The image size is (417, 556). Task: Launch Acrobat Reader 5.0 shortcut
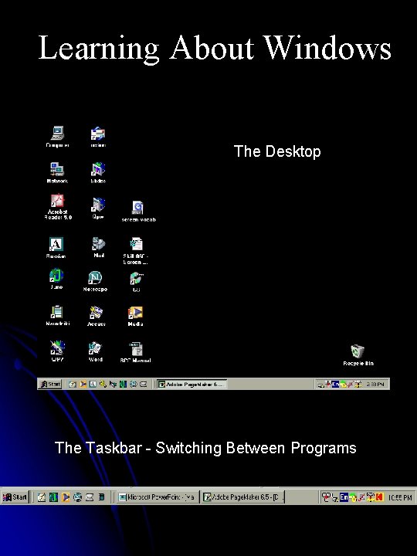58,207
